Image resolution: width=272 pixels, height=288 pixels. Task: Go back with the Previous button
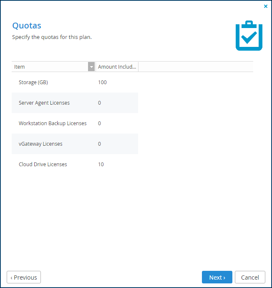click(x=24, y=277)
